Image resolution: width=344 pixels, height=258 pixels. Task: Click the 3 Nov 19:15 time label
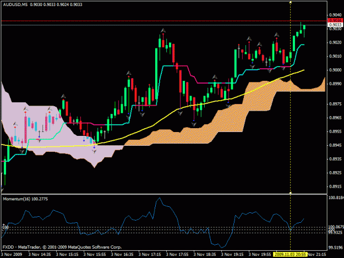click(232, 255)
